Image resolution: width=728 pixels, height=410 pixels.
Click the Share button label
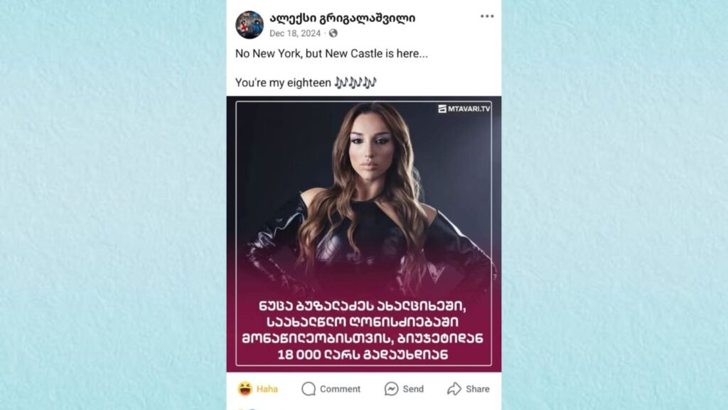click(478, 389)
